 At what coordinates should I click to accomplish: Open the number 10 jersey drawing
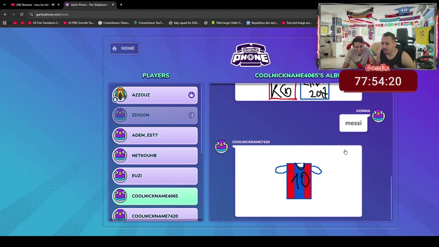pyautogui.click(x=298, y=181)
